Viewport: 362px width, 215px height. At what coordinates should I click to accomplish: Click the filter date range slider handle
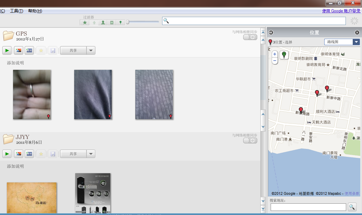tap(128, 22)
